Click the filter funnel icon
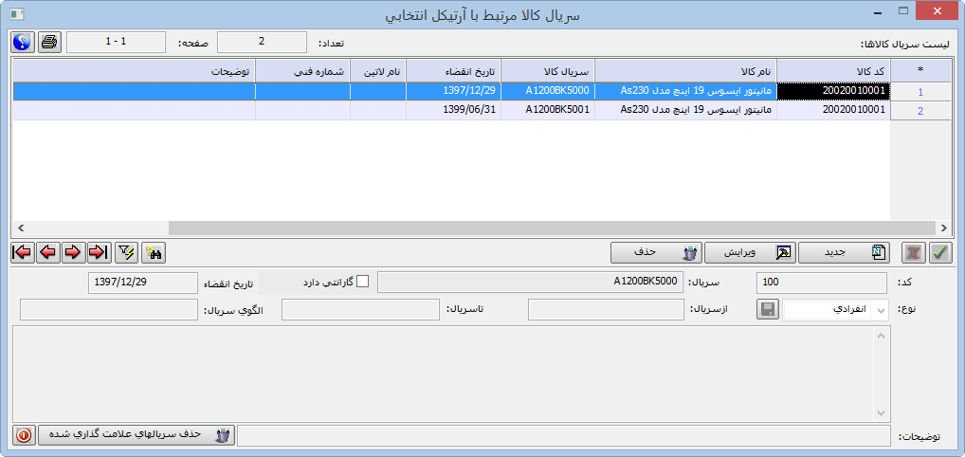The height and width of the screenshot is (457, 965). (126, 252)
